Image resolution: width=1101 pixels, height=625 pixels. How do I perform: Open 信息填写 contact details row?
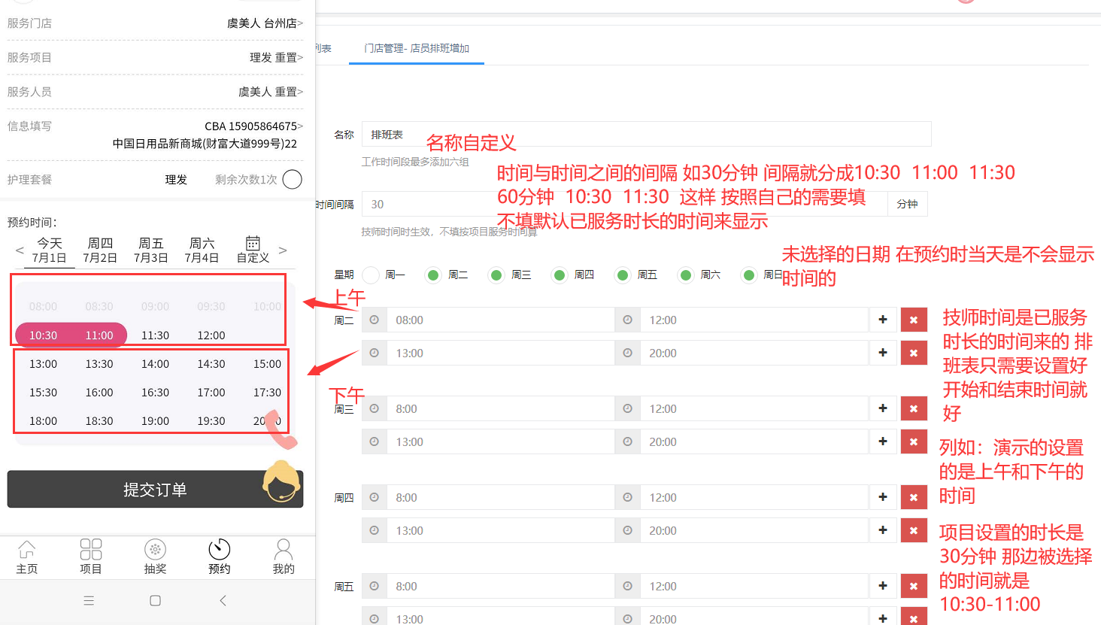pyautogui.click(x=155, y=135)
